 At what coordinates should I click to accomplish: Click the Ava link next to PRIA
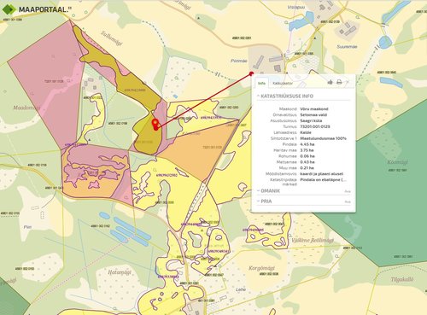[x=348, y=201]
